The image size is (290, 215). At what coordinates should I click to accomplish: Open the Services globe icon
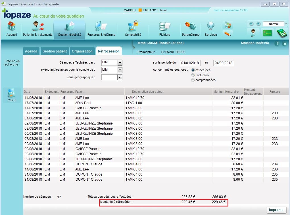point(211,29)
